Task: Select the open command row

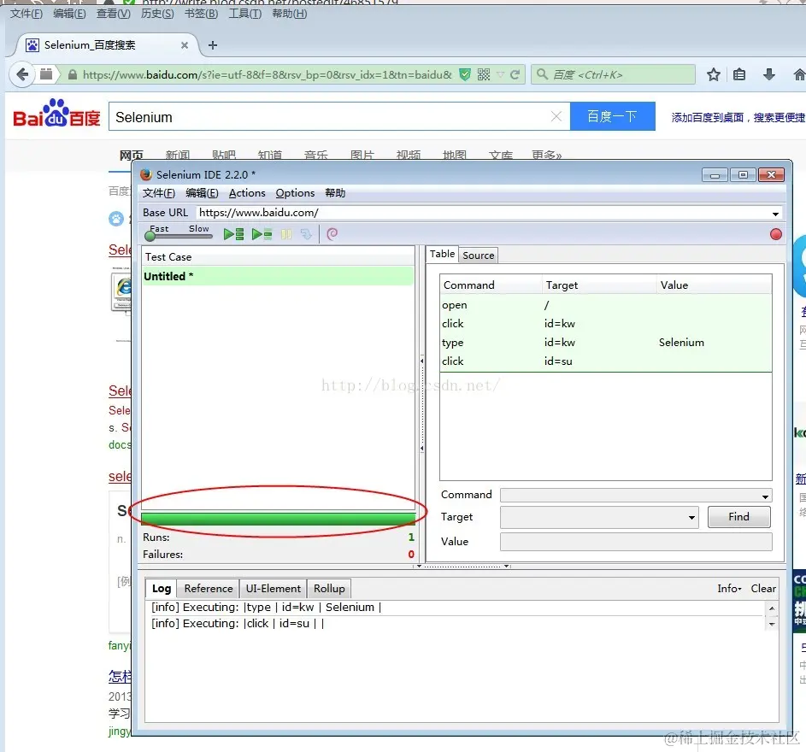Action: pyautogui.click(x=605, y=305)
